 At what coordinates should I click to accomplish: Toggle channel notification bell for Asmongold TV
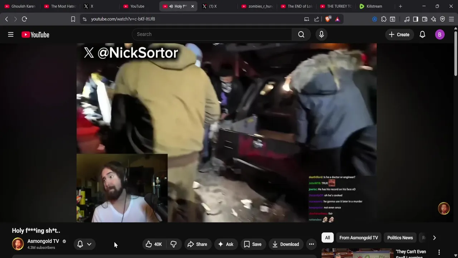point(80,244)
